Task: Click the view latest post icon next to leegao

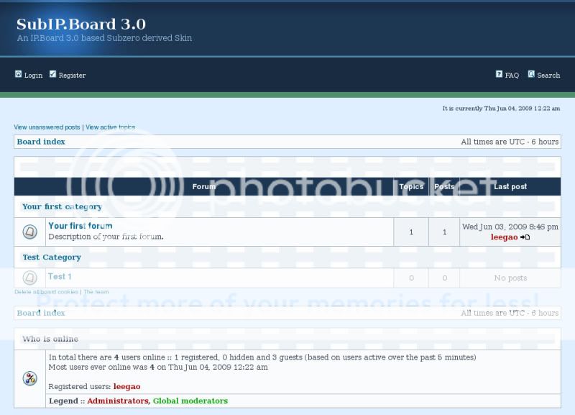Action: [x=525, y=237]
